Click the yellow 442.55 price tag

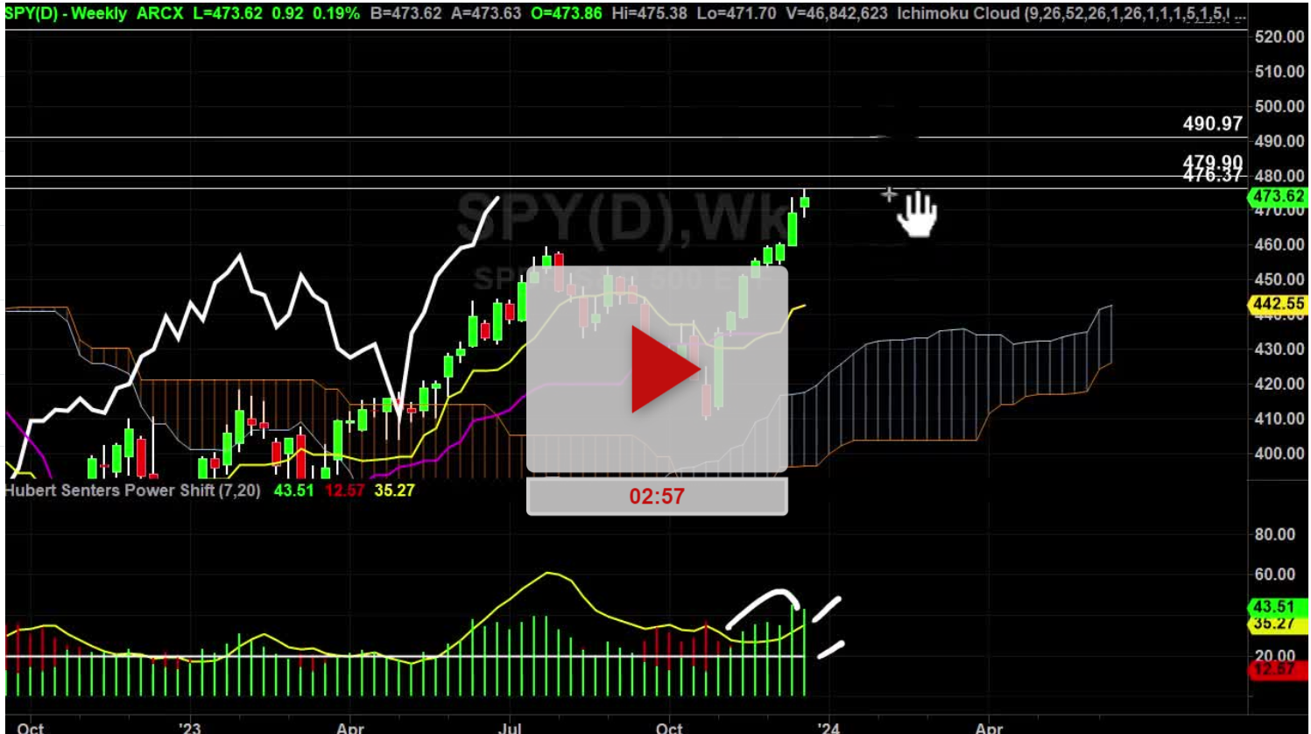(1279, 304)
